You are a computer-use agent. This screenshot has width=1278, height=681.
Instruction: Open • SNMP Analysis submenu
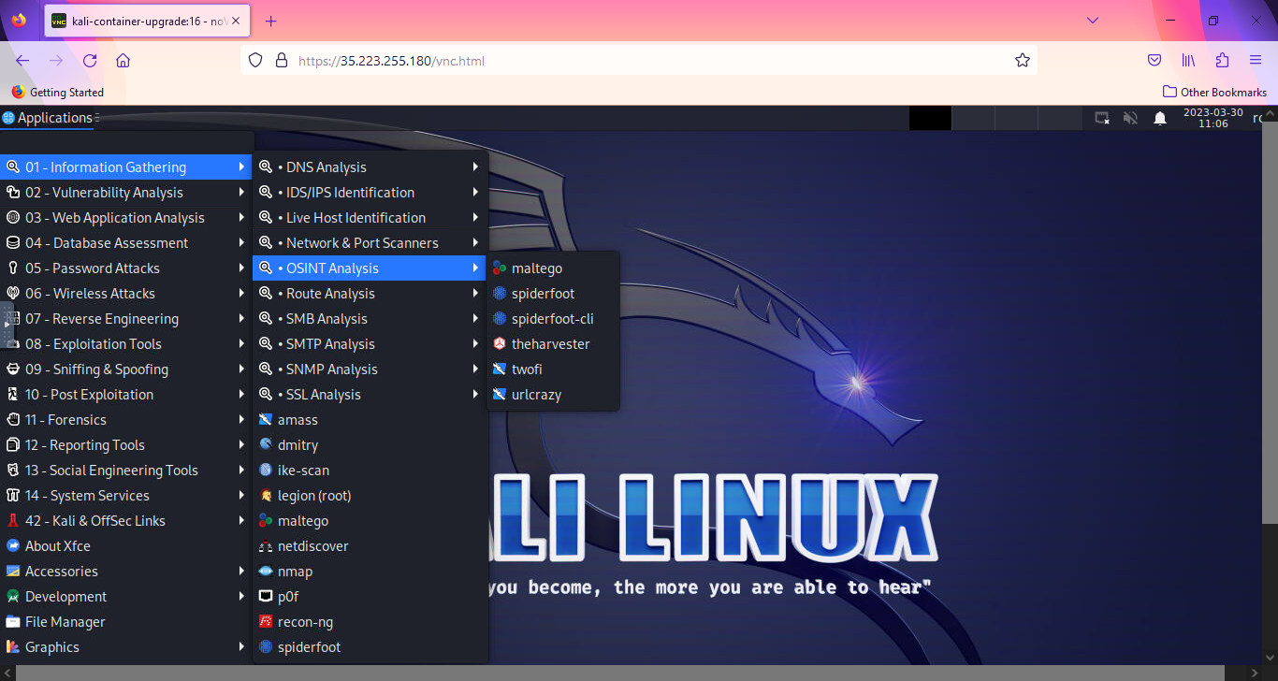point(370,369)
